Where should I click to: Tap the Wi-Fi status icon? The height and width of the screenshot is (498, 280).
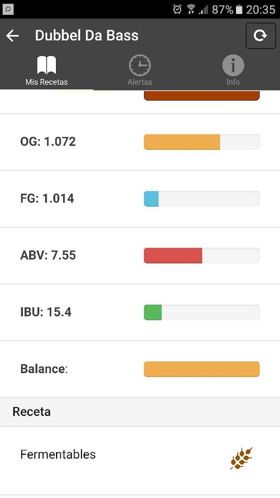click(x=191, y=9)
